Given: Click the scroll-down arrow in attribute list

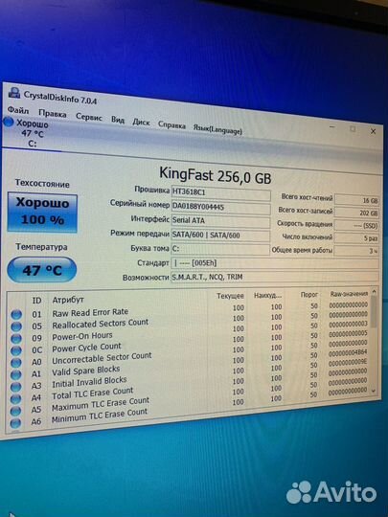Looking at the screenshot, I should pyautogui.click(x=374, y=391).
